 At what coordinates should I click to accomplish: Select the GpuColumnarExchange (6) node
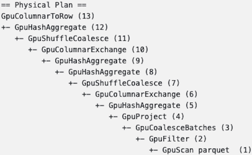pos(146,94)
